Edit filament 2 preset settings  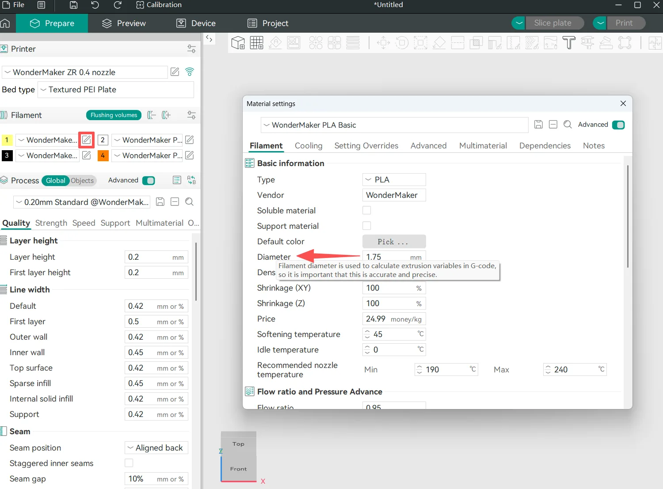[x=190, y=140]
